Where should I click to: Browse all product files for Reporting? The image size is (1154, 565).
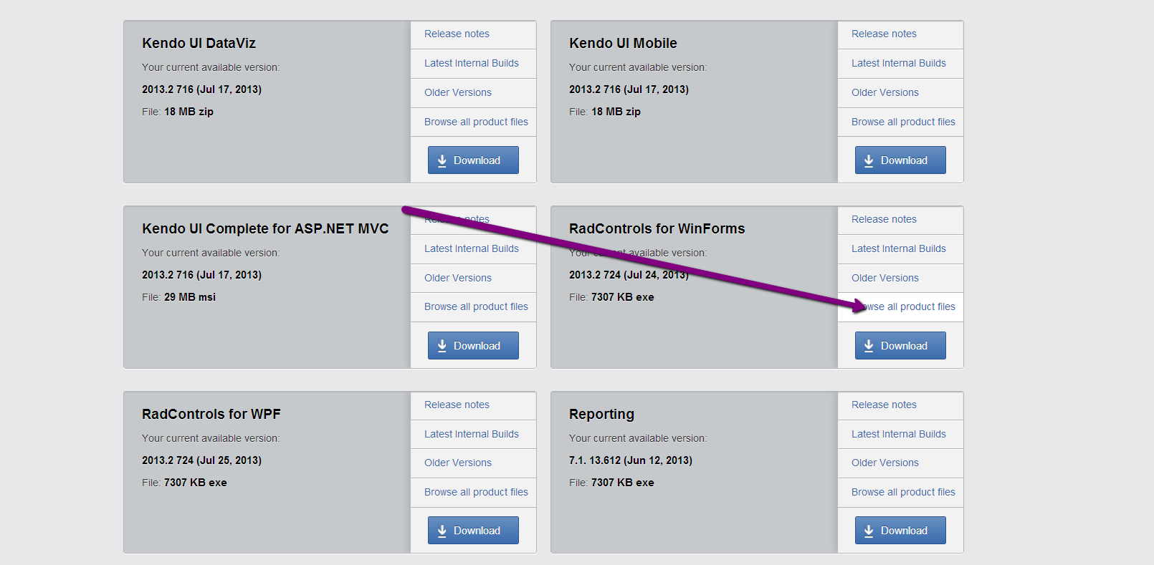(903, 492)
